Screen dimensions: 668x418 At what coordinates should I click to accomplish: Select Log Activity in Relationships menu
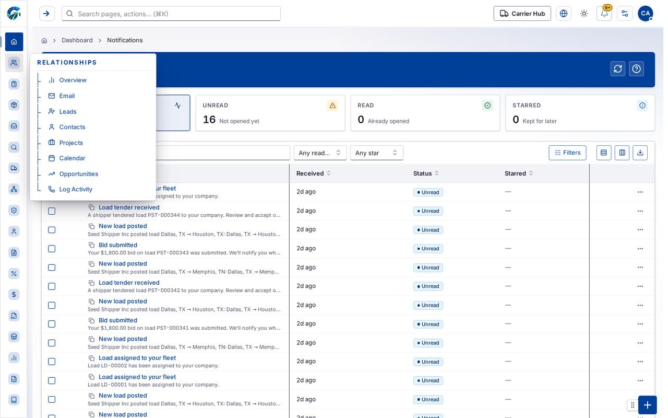tap(76, 189)
